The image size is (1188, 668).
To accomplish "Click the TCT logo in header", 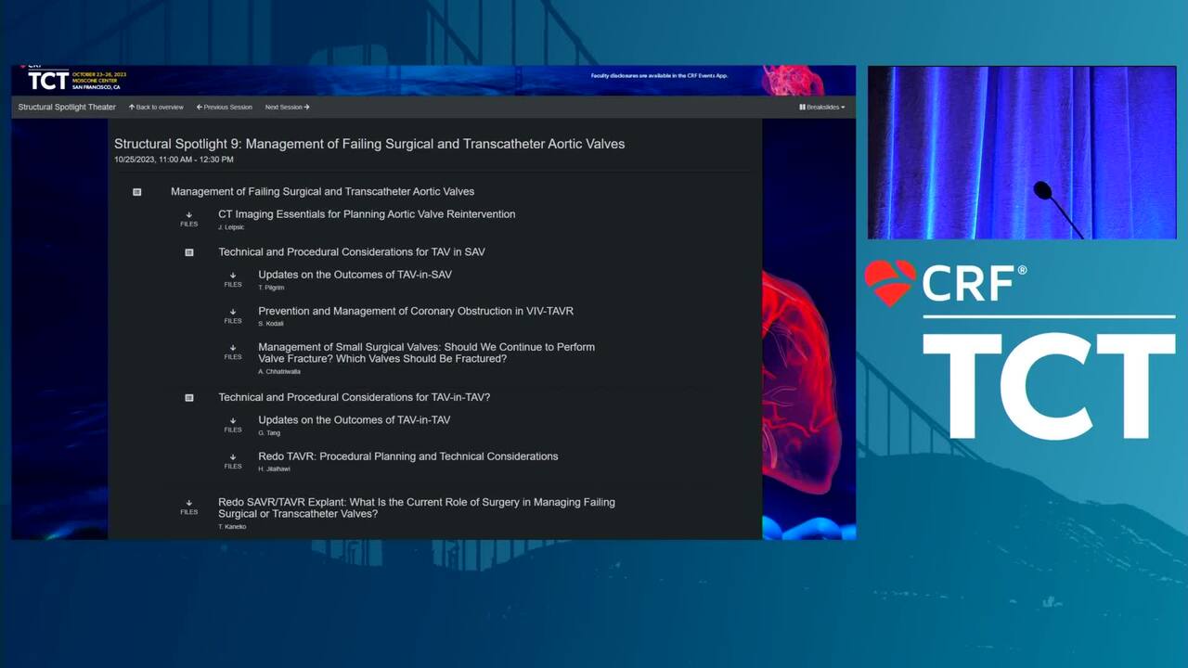I will click(48, 81).
